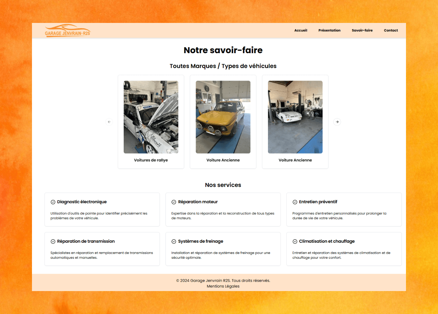Click the Nos services heading
This screenshot has height=314, width=438.
click(x=223, y=185)
